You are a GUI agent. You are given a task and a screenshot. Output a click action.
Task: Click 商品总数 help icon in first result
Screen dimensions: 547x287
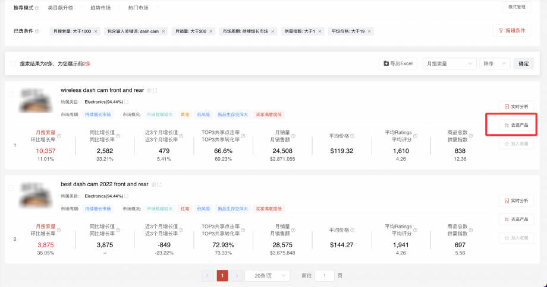471,136
